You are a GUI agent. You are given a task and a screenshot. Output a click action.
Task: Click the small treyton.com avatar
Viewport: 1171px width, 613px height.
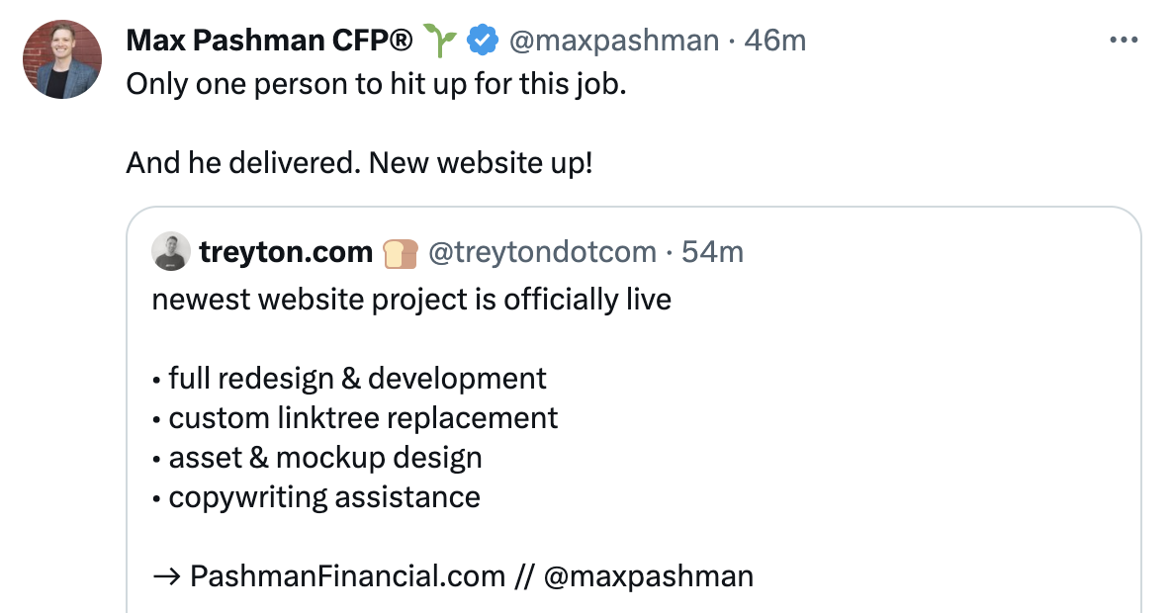[x=171, y=252]
